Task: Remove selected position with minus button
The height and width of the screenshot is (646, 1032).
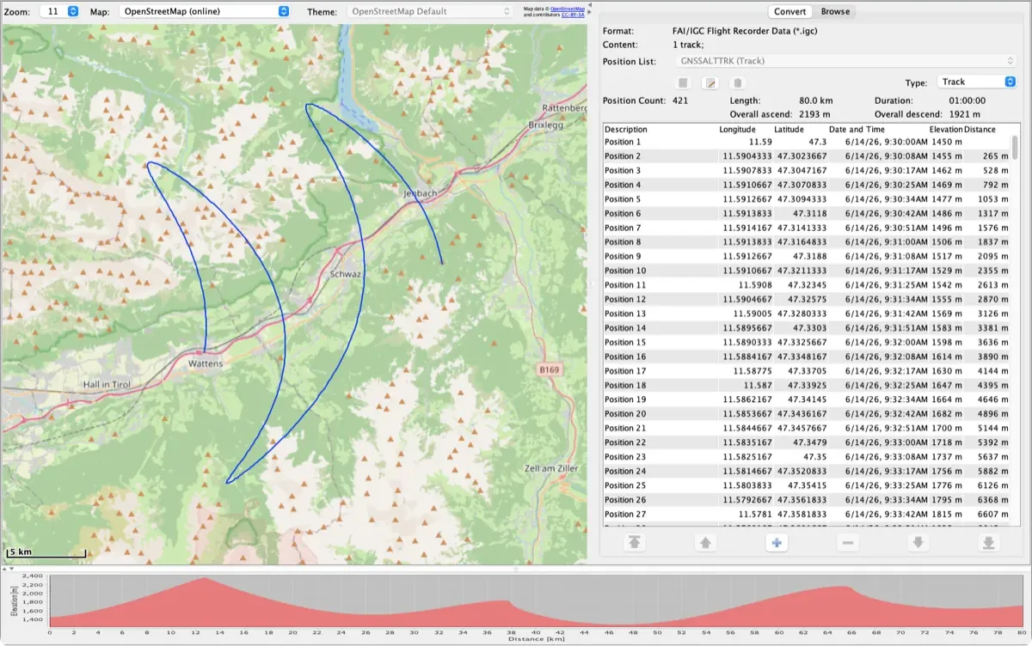Action: 847,543
